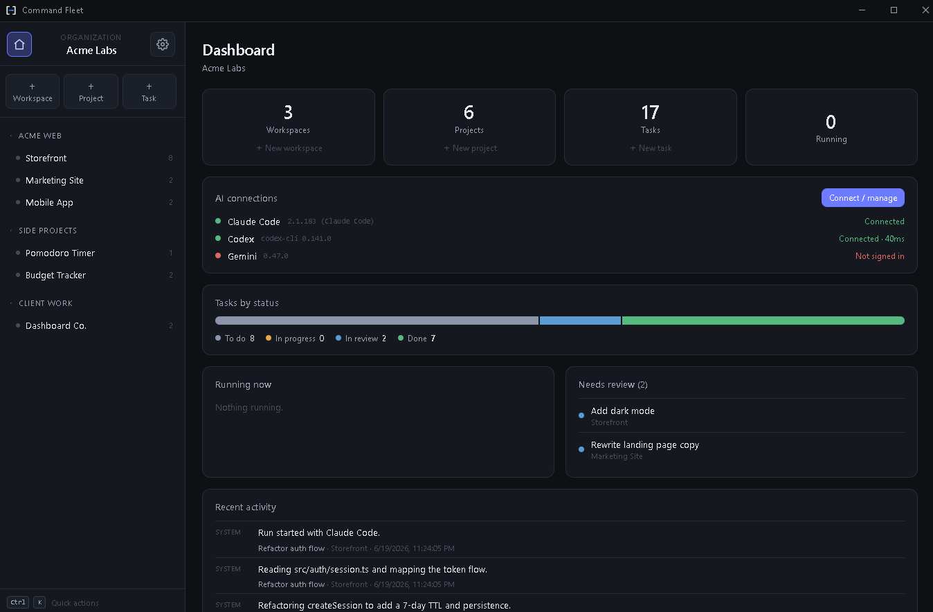
Task: Open the Marketing Site project
Action: (x=92, y=180)
